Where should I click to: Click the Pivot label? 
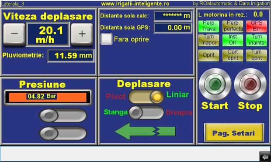click(116, 96)
